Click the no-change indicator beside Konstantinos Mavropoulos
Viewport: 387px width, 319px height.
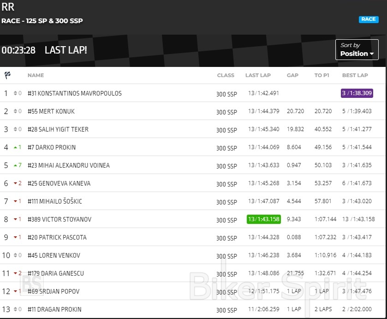point(15,93)
